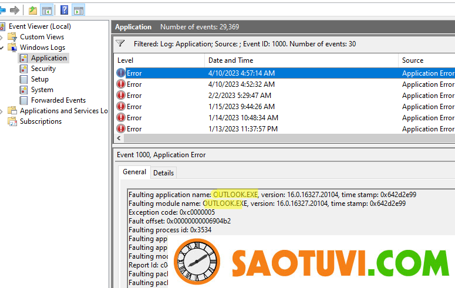Image resolution: width=455 pixels, height=288 pixels.
Task: Click the event list scroll-left arrow
Action: (x=119, y=138)
